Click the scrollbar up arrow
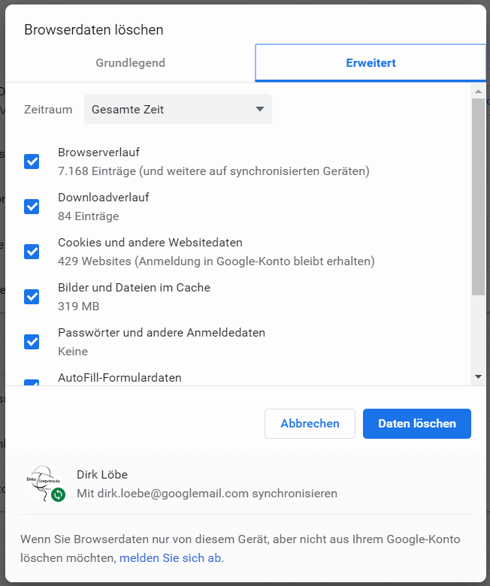This screenshot has height=586, width=490. tap(478, 91)
